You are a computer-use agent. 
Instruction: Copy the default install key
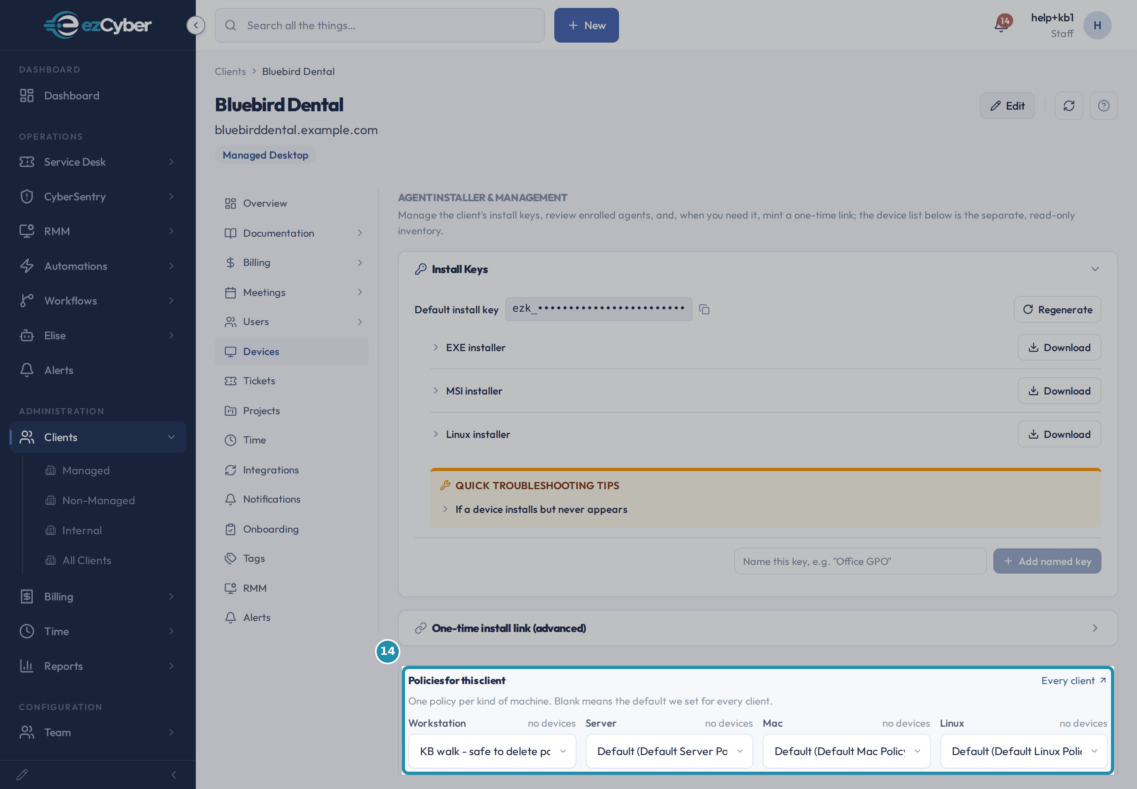(704, 309)
